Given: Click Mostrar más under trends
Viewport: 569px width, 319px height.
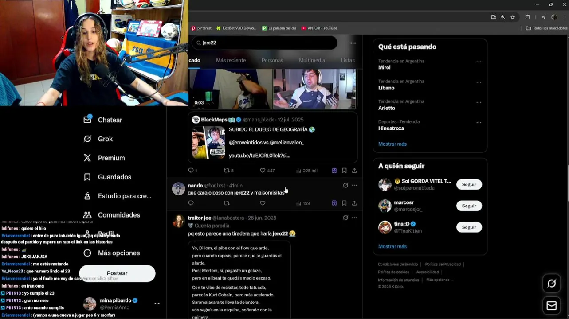Looking at the screenshot, I should pyautogui.click(x=392, y=144).
